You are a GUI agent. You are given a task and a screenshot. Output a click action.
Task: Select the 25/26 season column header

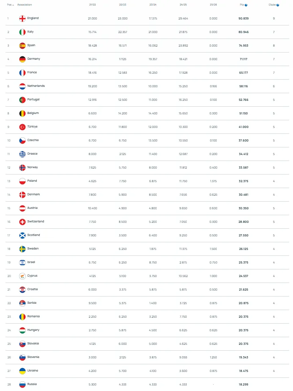click(213, 5)
